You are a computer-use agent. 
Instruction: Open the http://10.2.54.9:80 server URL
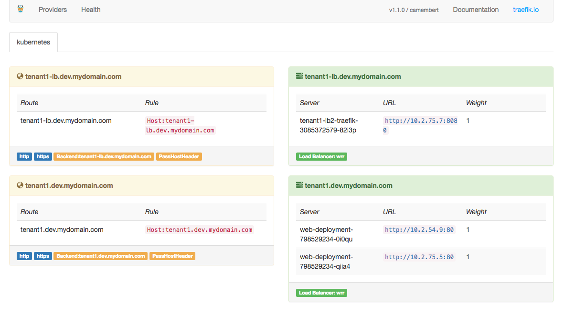click(419, 230)
